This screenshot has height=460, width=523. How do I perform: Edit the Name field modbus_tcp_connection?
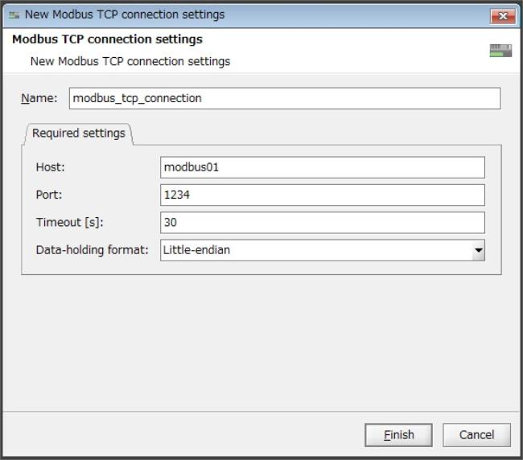coord(285,98)
